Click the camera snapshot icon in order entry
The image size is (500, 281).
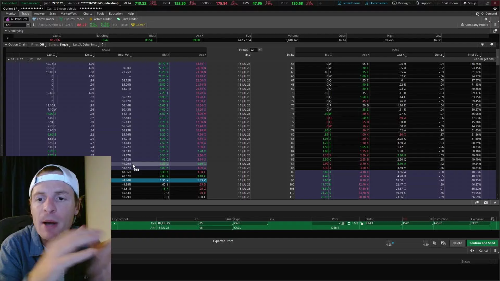click(x=486, y=202)
